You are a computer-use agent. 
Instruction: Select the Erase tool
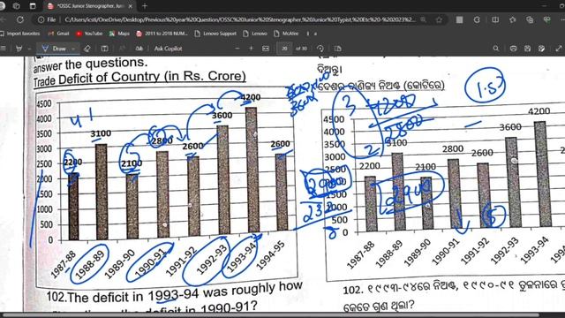point(87,49)
